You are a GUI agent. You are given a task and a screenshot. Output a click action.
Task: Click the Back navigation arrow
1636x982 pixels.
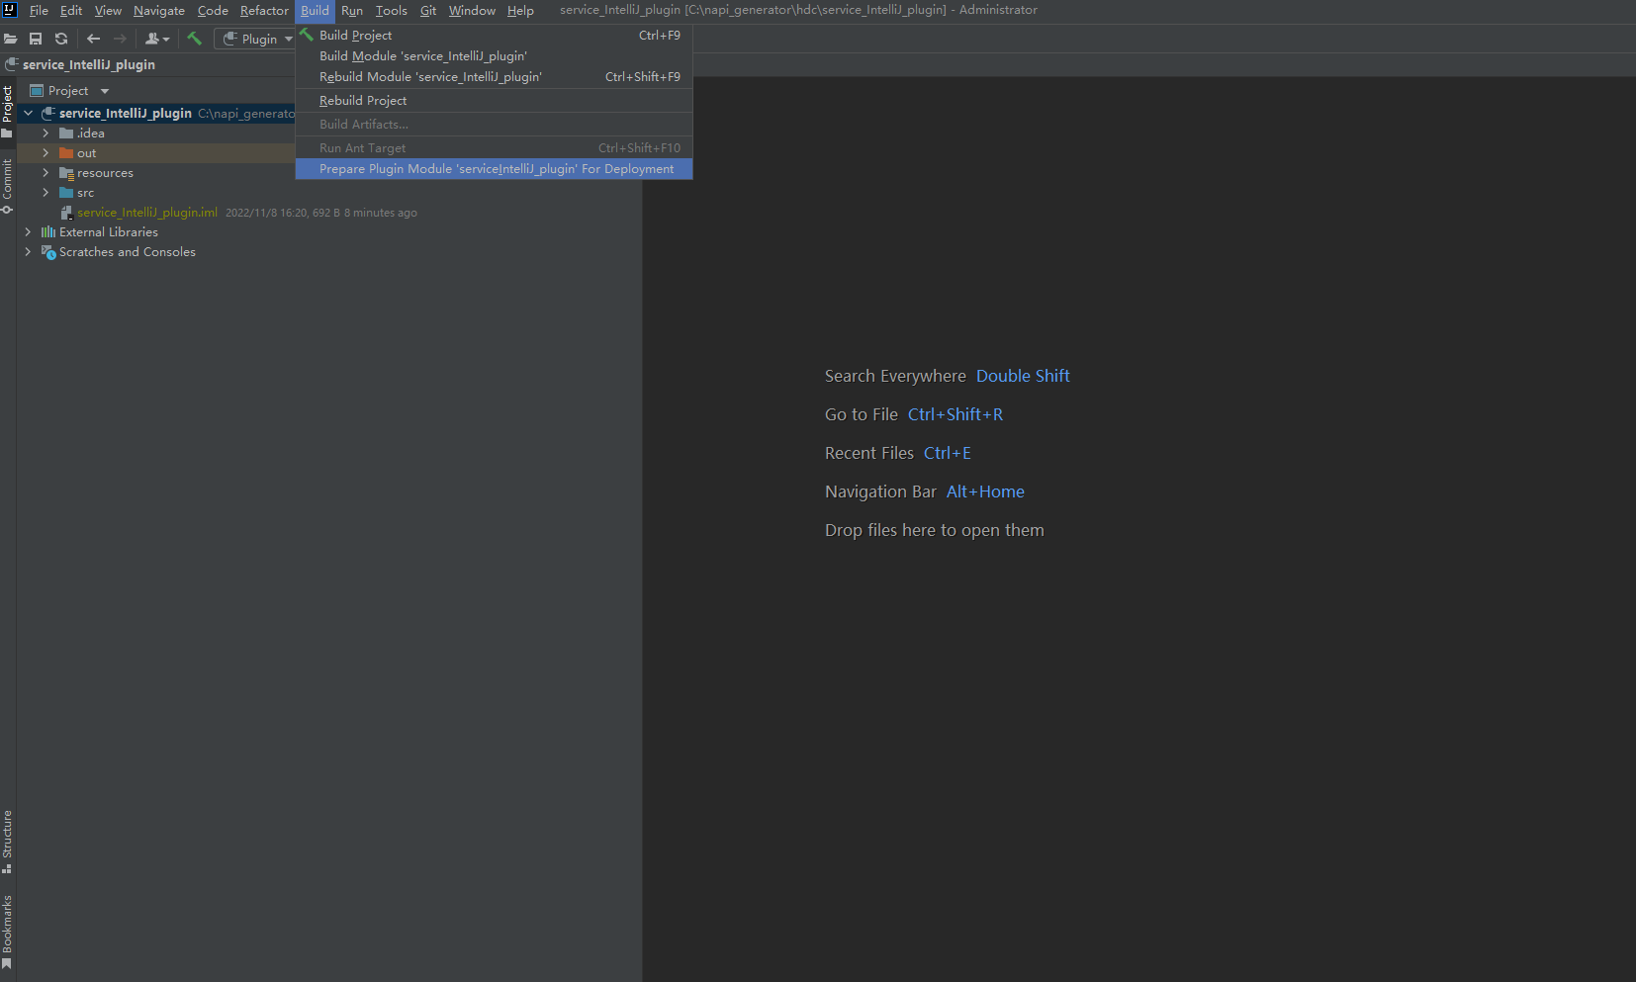[x=93, y=40]
